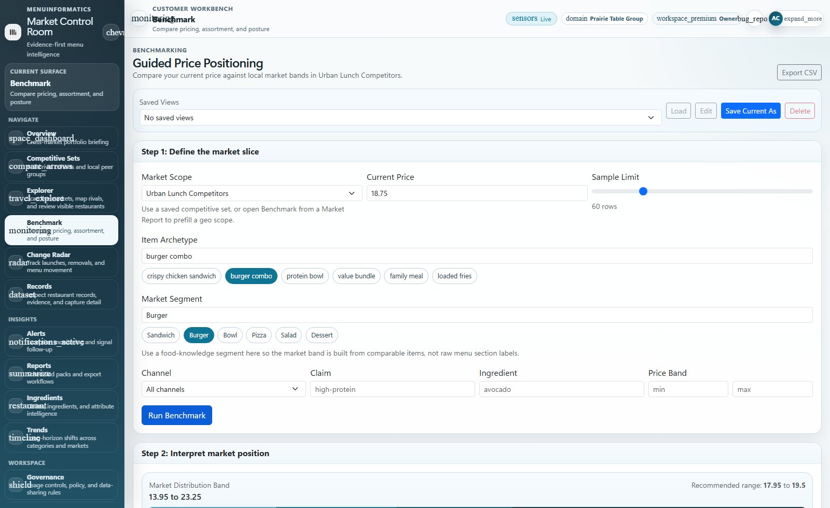This screenshot has height=508, width=830.
Task: Toggle the Burger segment chip
Action: (x=199, y=335)
